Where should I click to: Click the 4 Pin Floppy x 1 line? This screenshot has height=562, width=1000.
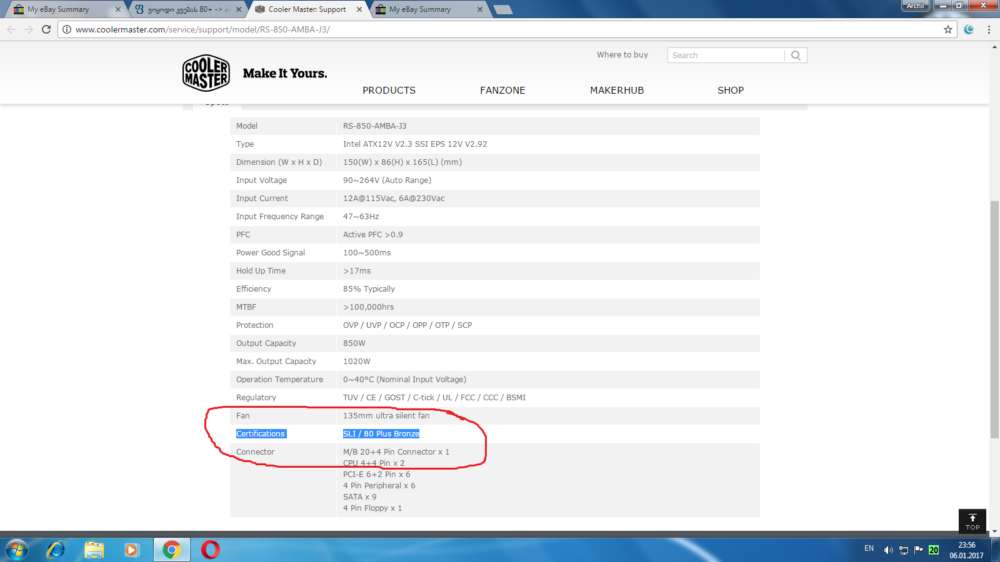[372, 508]
